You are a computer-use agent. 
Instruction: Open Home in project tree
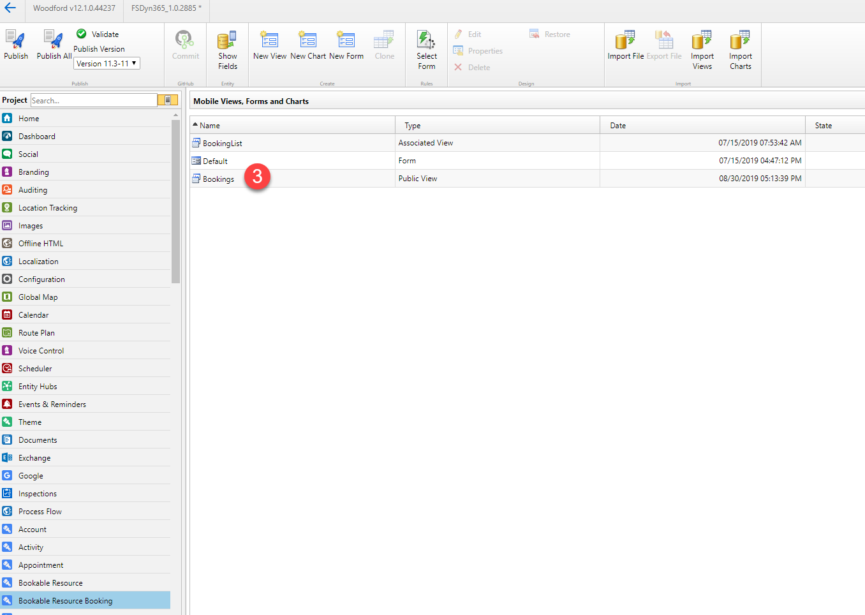tap(85, 119)
